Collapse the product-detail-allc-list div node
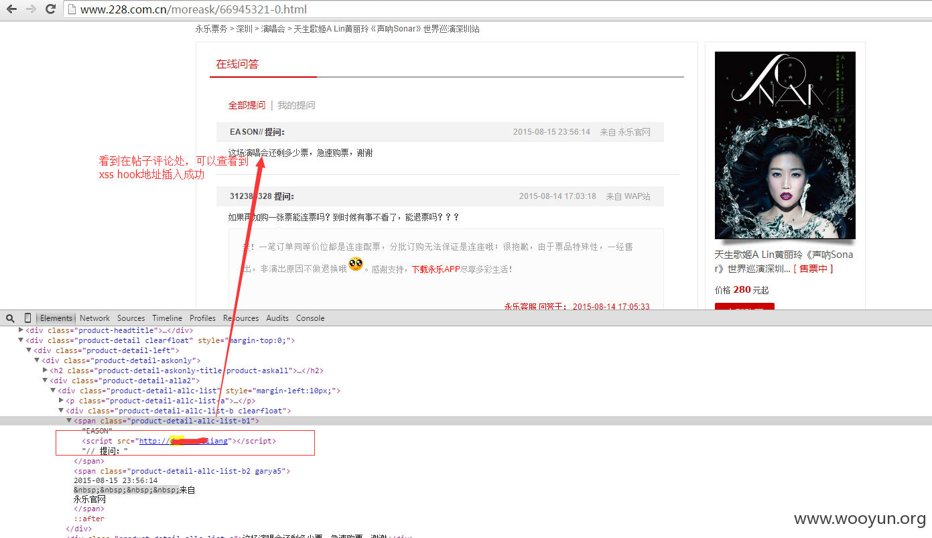The image size is (932, 538). coord(53,391)
